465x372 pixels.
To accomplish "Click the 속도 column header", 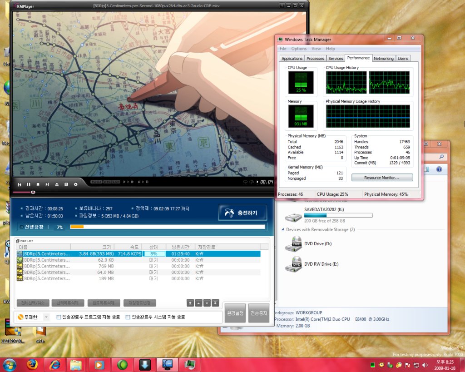I will (128, 247).
